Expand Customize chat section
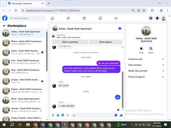 point(146,59)
